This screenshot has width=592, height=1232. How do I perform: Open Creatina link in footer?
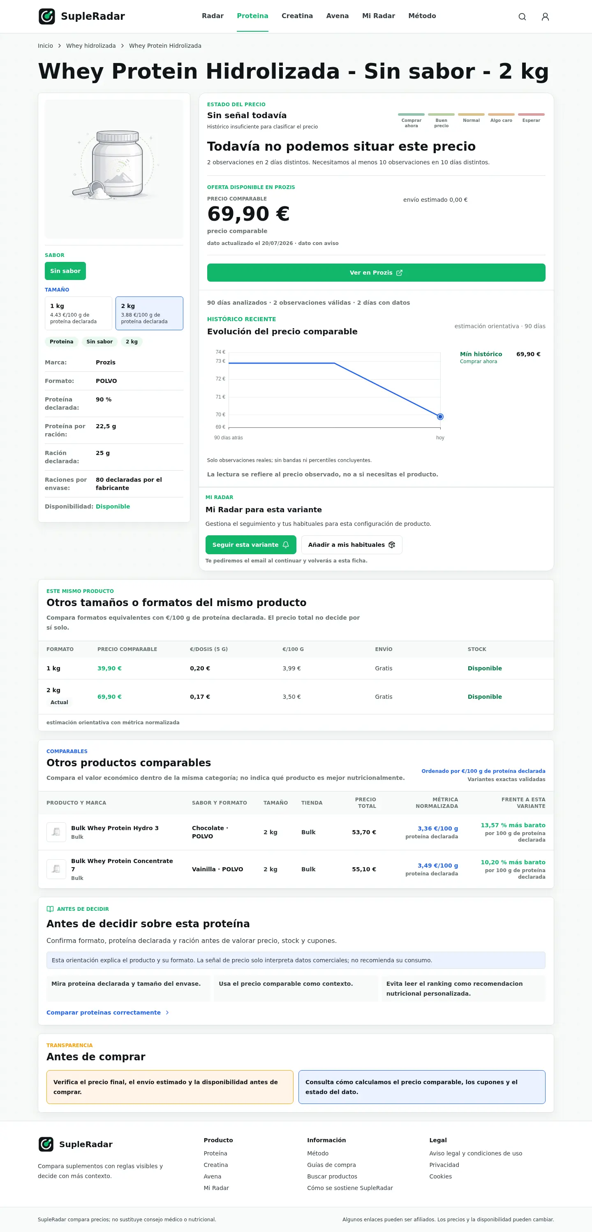tap(216, 1164)
